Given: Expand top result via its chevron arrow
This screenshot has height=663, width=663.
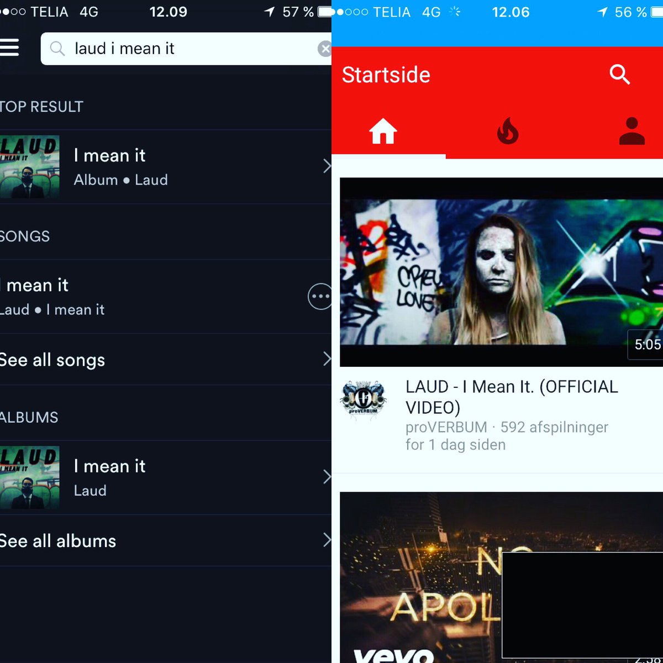Looking at the screenshot, I should point(327,166).
